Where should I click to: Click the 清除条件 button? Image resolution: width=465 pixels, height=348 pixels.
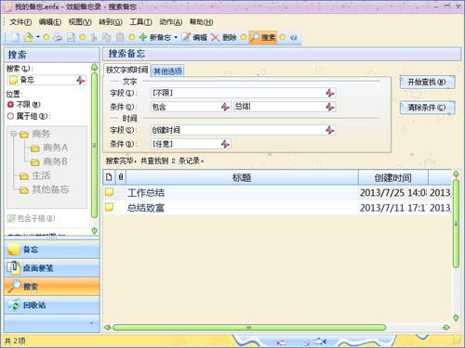click(427, 108)
